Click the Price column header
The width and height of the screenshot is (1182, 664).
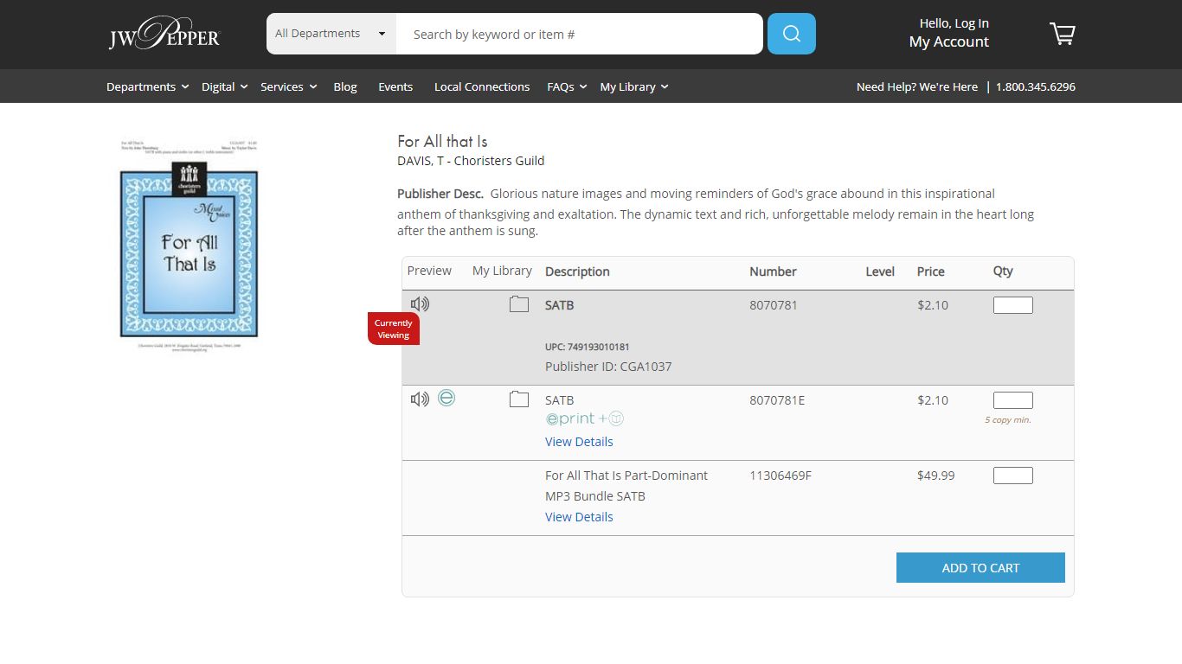pos(931,271)
